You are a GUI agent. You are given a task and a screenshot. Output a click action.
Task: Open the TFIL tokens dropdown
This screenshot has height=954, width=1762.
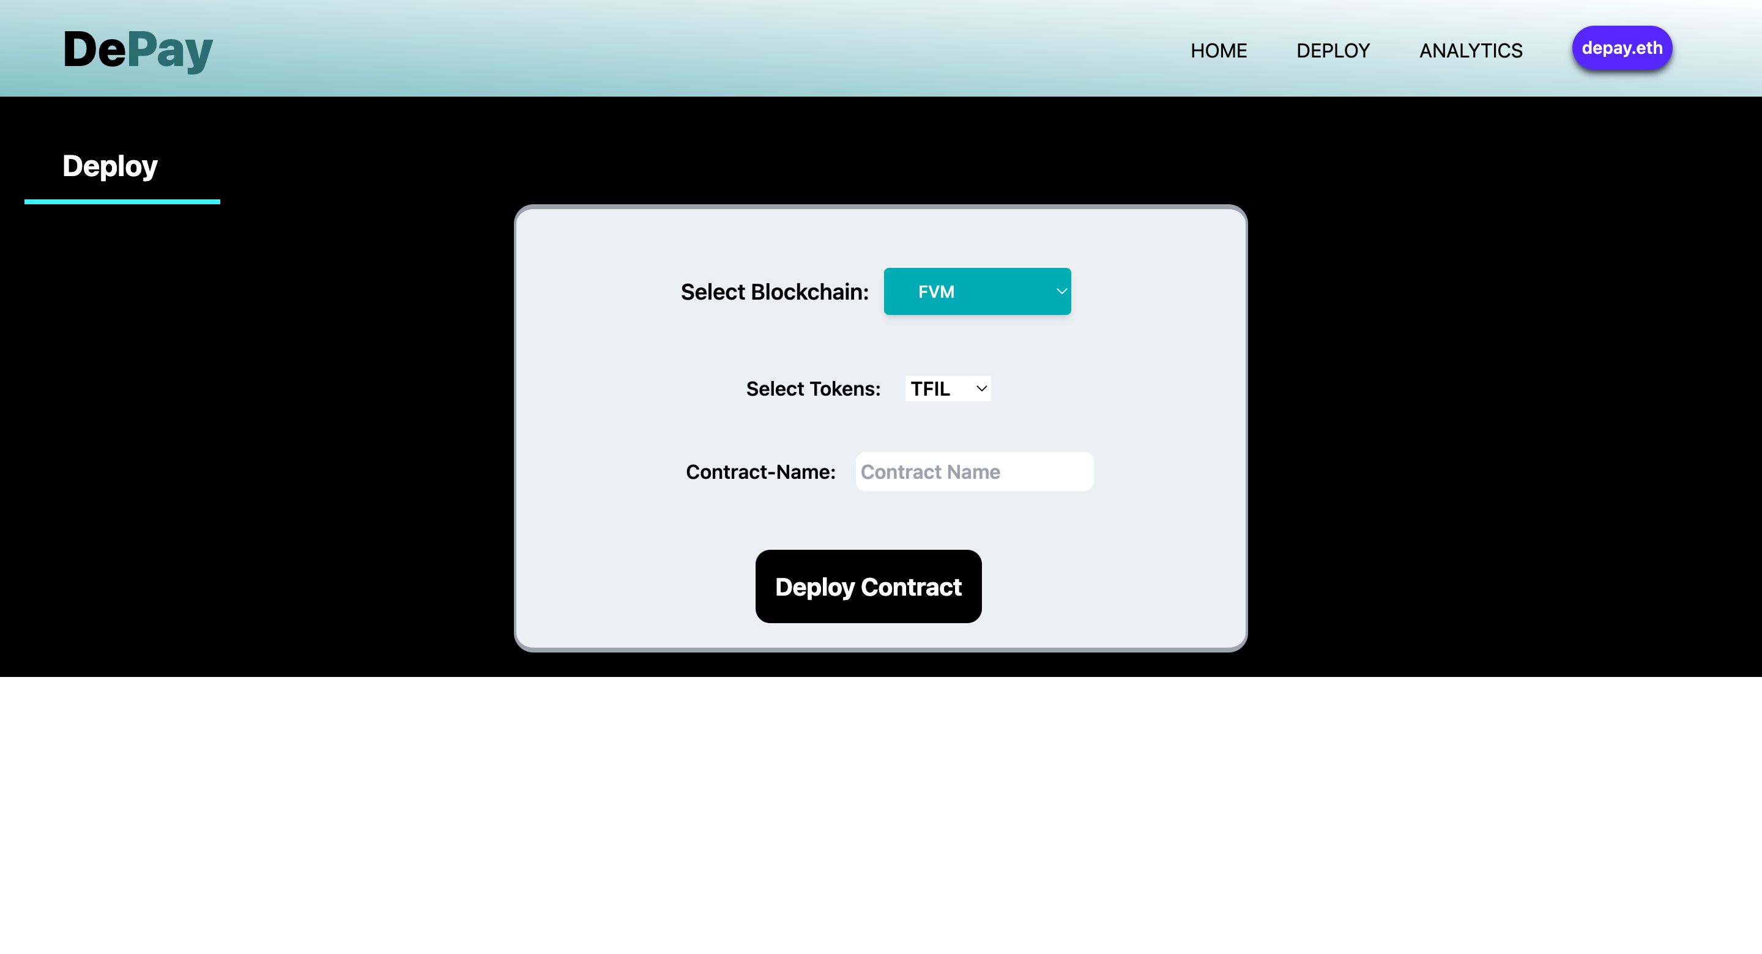click(948, 388)
